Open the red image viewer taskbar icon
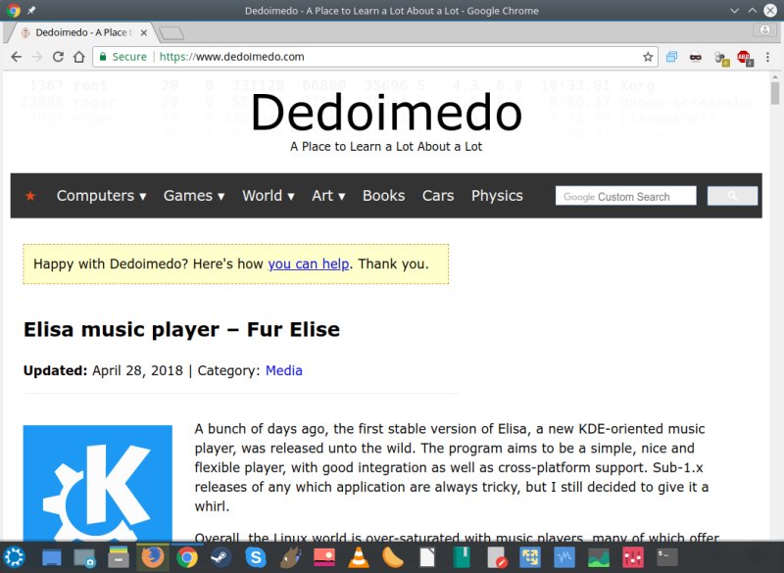This screenshot has height=573, width=784. coord(324,557)
